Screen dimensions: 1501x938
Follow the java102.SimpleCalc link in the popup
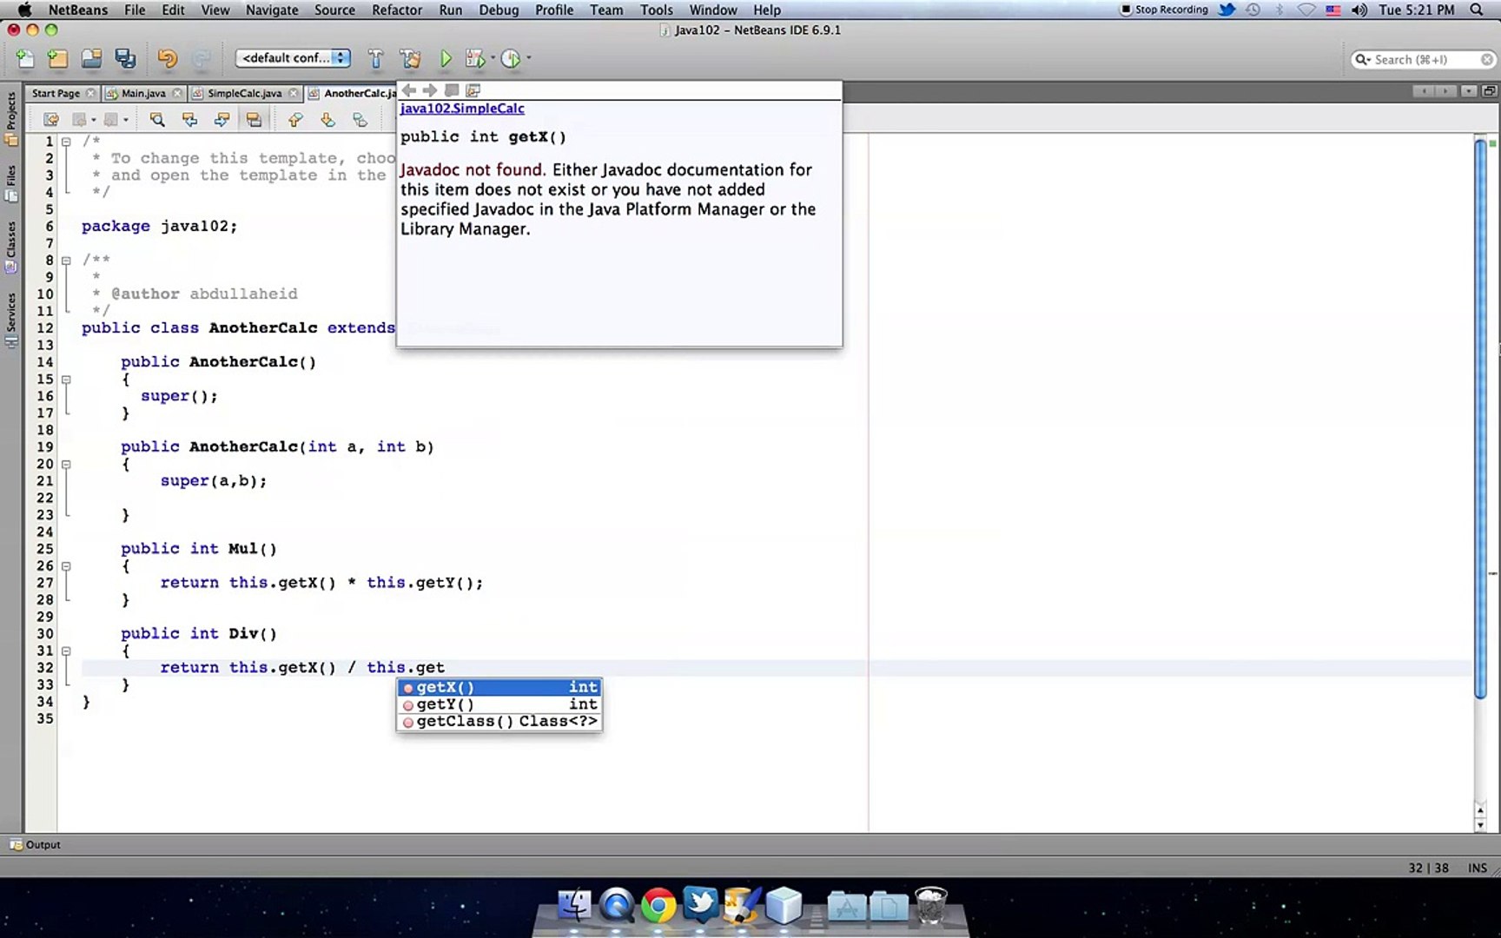tap(461, 108)
